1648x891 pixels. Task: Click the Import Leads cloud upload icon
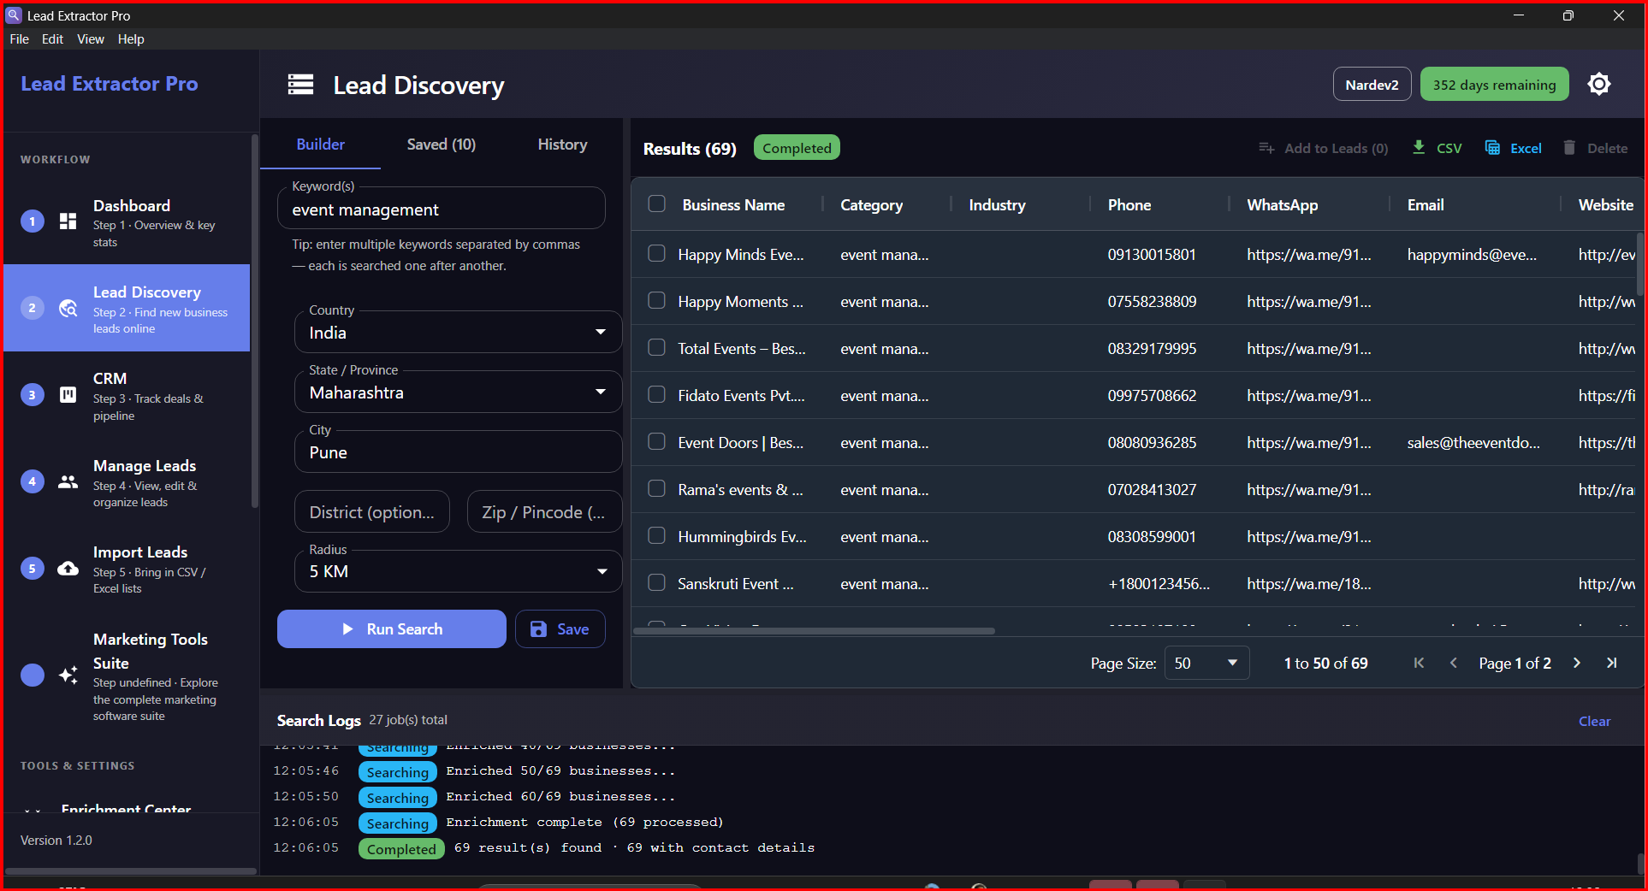[x=68, y=569]
